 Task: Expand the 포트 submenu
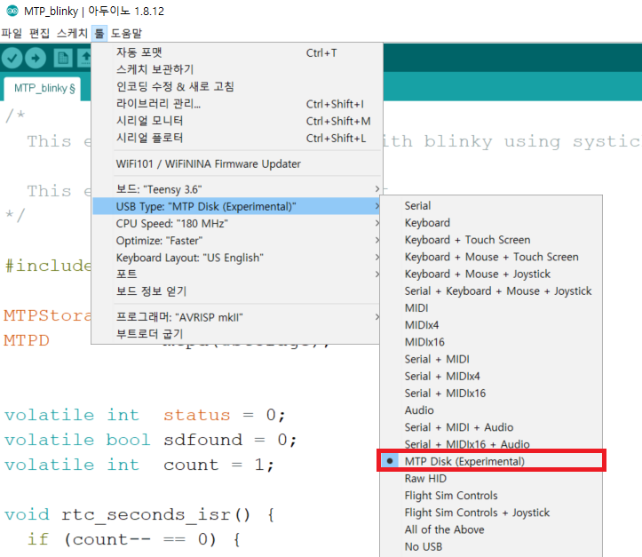click(x=237, y=275)
